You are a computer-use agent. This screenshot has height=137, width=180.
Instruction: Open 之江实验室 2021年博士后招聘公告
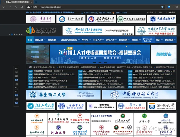(48, 71)
